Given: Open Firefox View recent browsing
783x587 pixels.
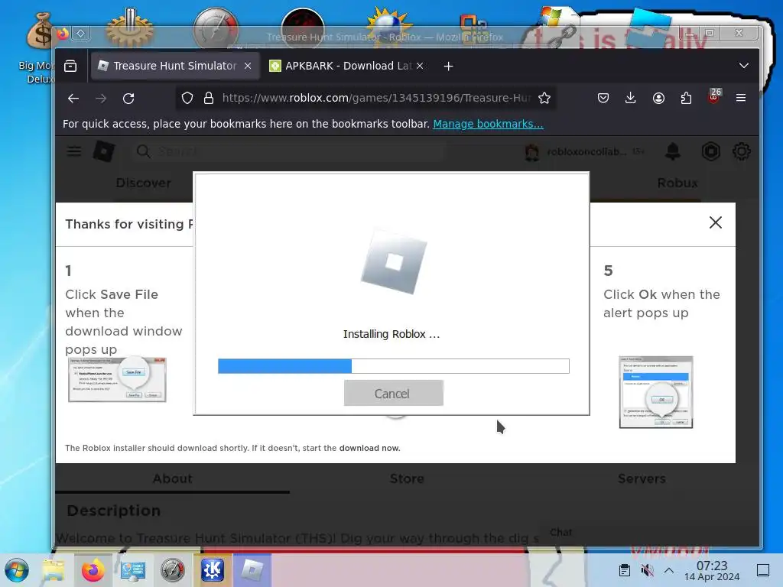Looking at the screenshot, I should (x=70, y=66).
